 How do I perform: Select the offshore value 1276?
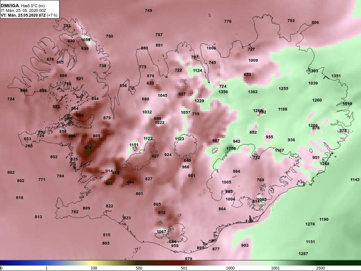coord(310,224)
